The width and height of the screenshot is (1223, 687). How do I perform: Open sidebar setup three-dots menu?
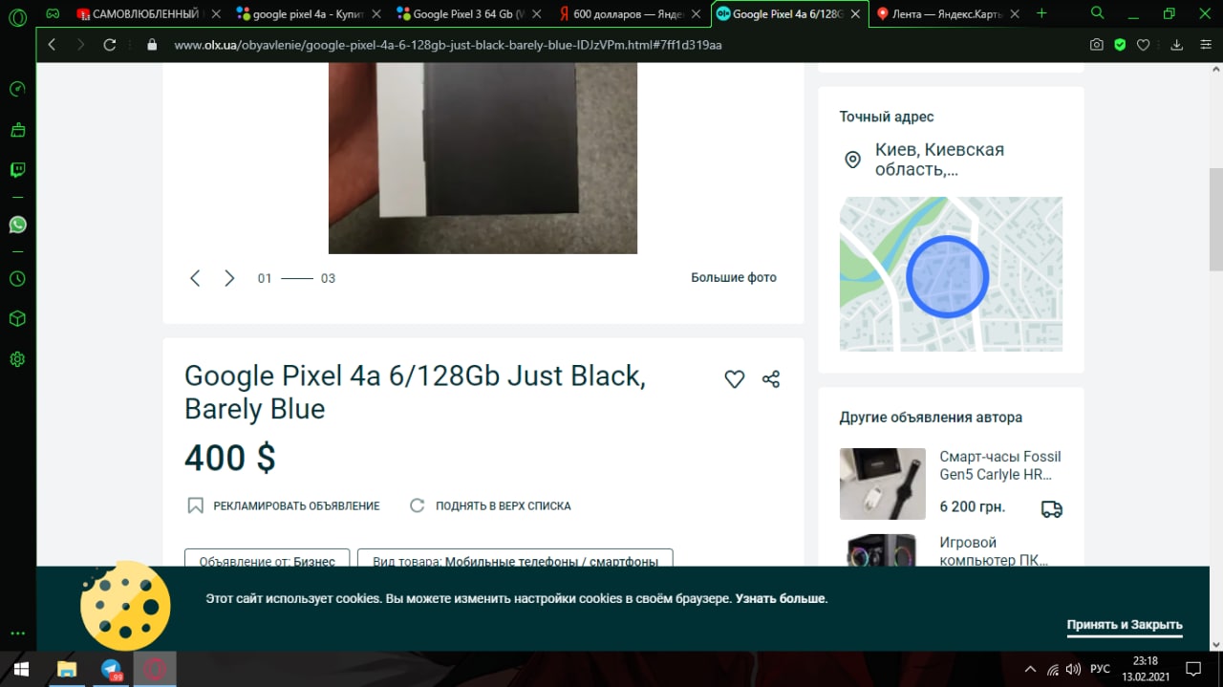17,633
